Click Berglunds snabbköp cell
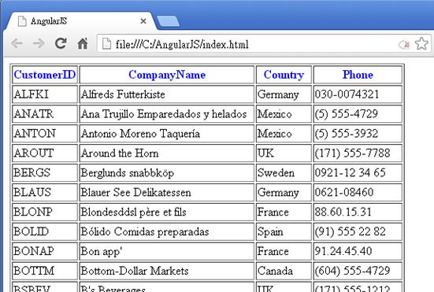This screenshot has width=434, height=292. (x=167, y=173)
